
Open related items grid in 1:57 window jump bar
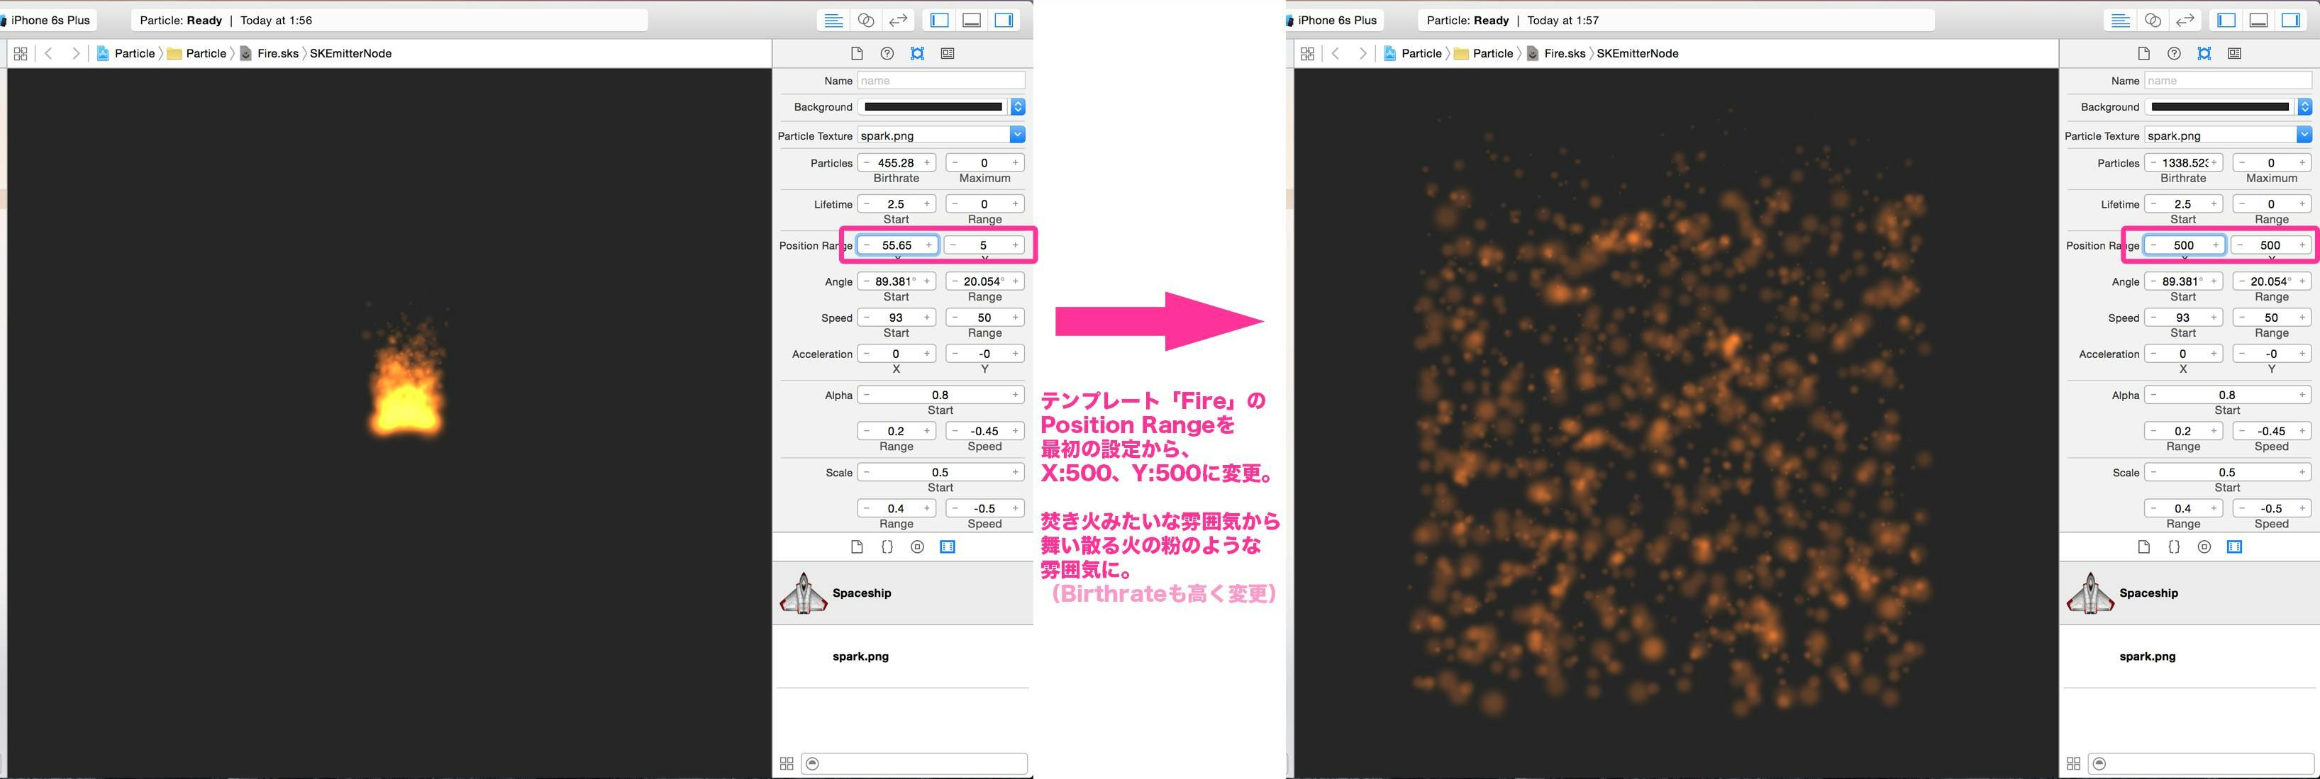coord(1308,53)
